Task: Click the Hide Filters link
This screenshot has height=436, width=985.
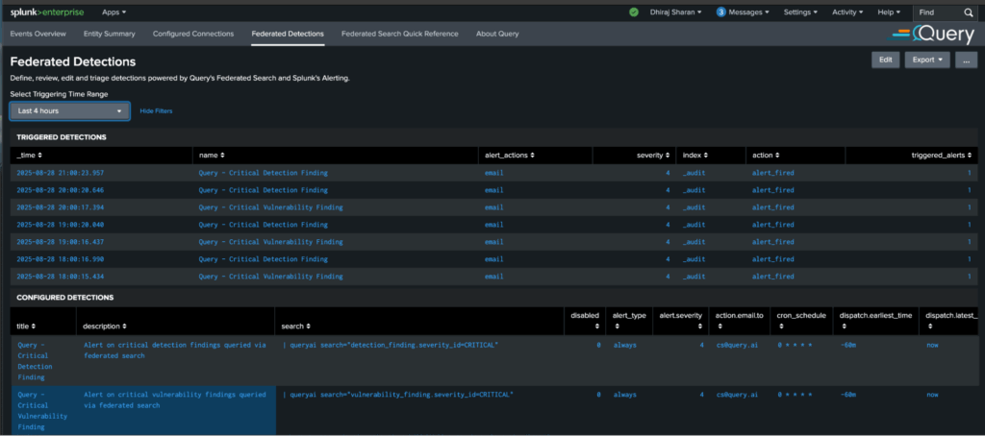Action: (156, 111)
